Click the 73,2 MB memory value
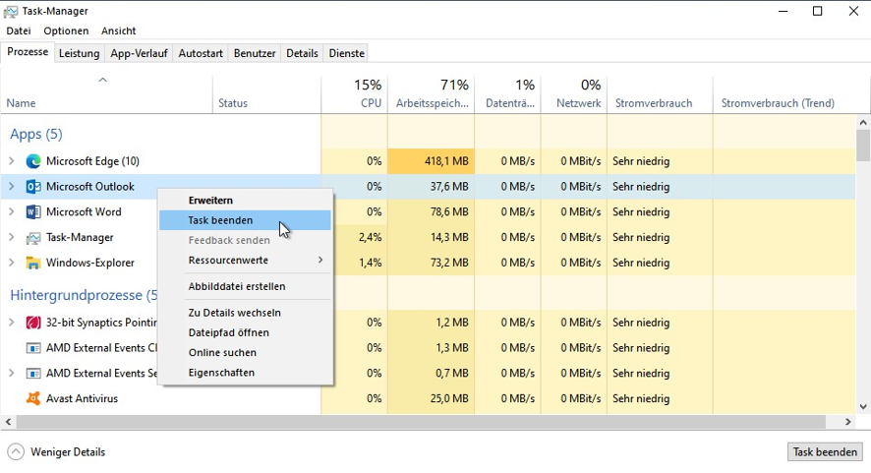Viewport: 871px width, 473px height. [x=449, y=263]
